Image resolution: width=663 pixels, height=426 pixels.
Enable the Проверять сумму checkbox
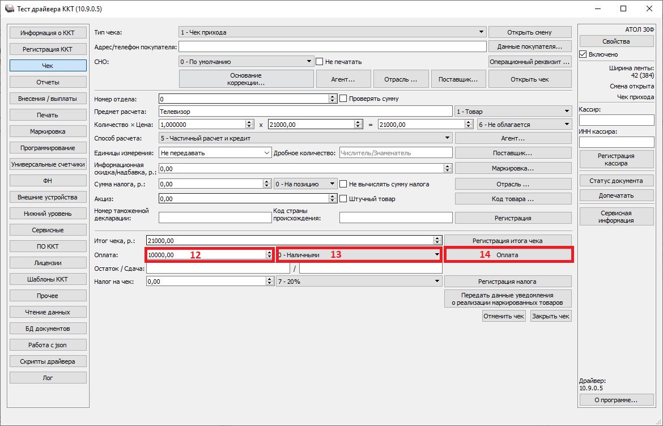tap(343, 99)
